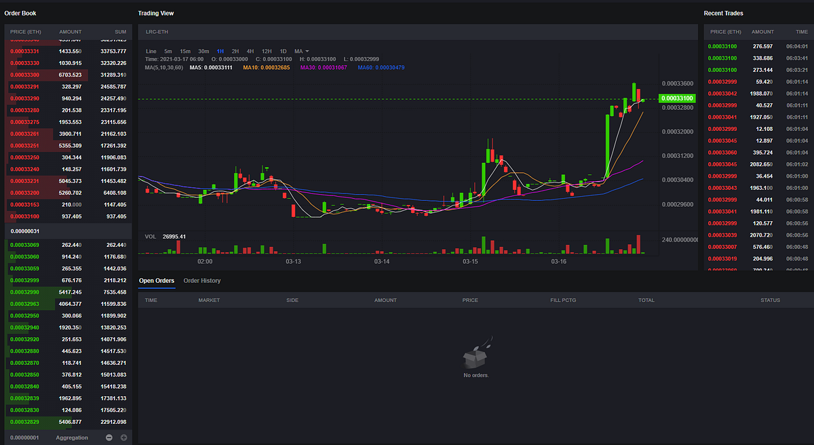Viewport: 814px width, 445px height.
Task: Click the recent trade at 06:04:01
Action: (758, 46)
